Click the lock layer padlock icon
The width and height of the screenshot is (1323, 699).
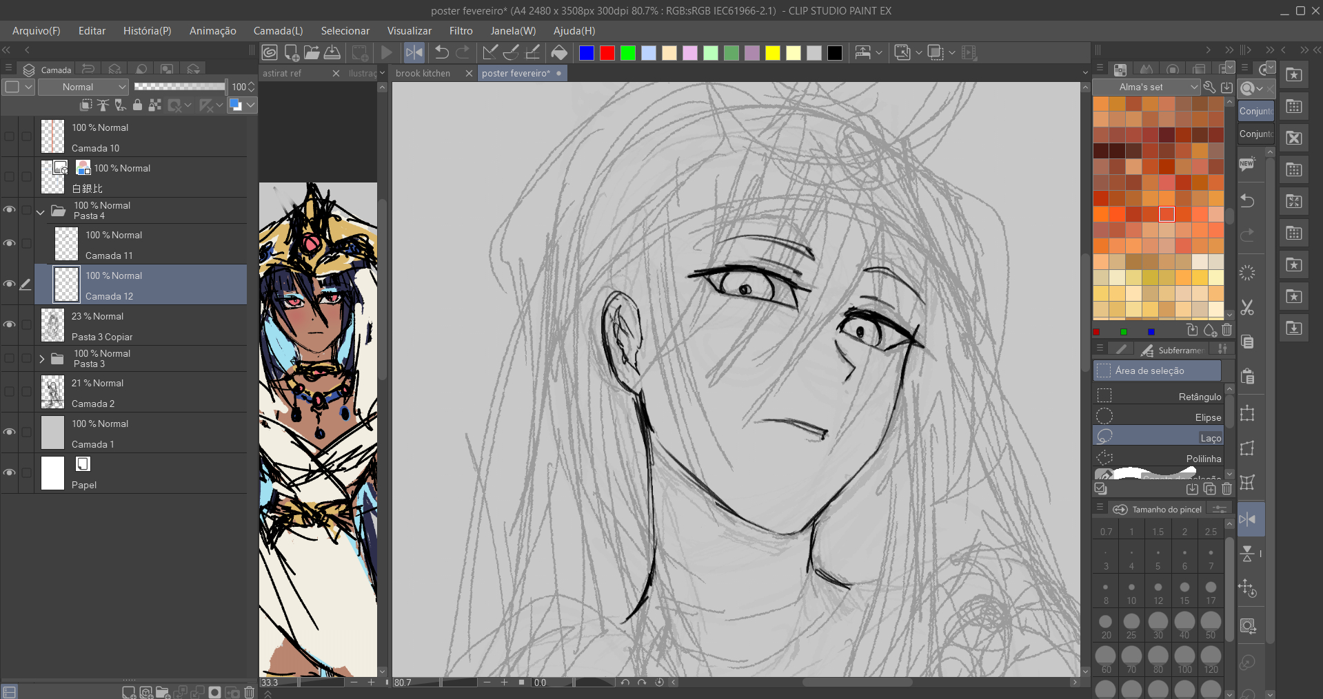tap(137, 105)
